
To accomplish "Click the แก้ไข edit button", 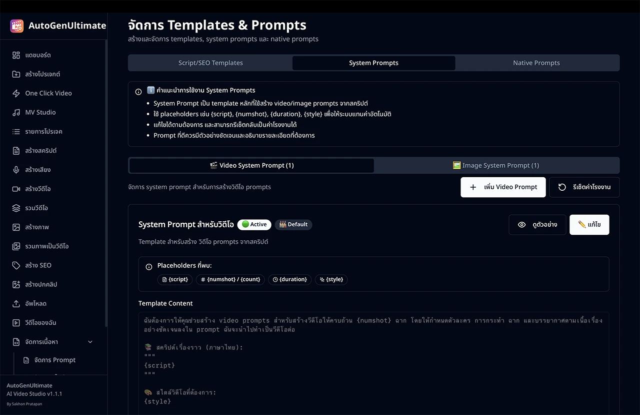I will pyautogui.click(x=589, y=225).
